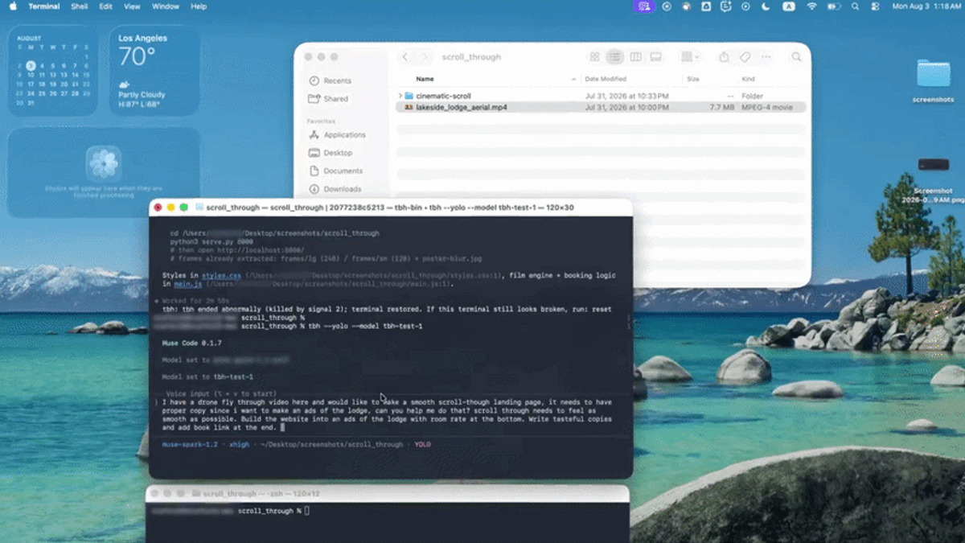Go forward in the Finder window

click(x=424, y=57)
